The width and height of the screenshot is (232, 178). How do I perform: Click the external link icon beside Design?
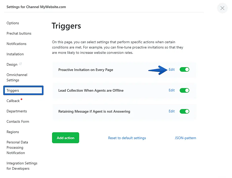[20, 64]
